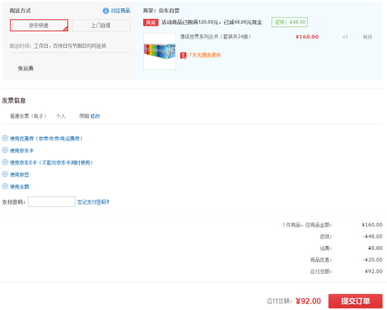The image size is (387, 310).
Task: Expand 使用余额 section
Action: (x=19, y=187)
